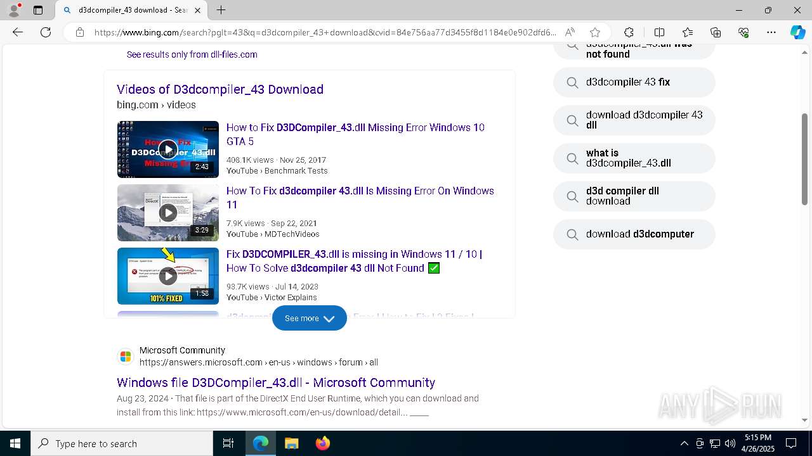Select the d3dcompiler_43 download tab
Image resolution: width=812 pixels, height=456 pixels.
131,10
